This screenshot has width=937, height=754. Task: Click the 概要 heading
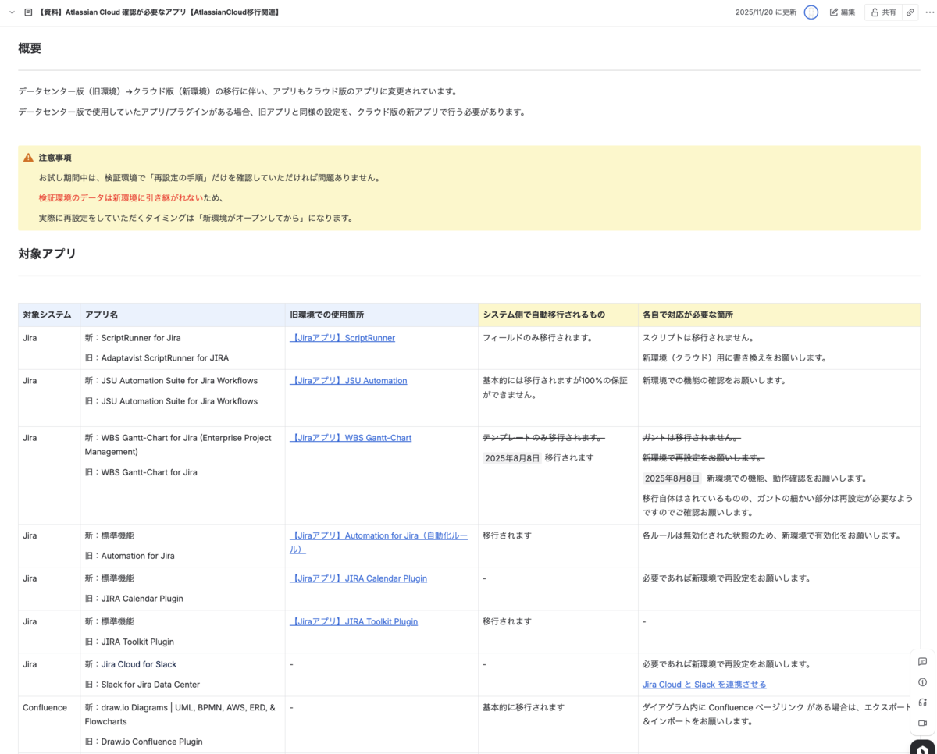pyautogui.click(x=30, y=48)
